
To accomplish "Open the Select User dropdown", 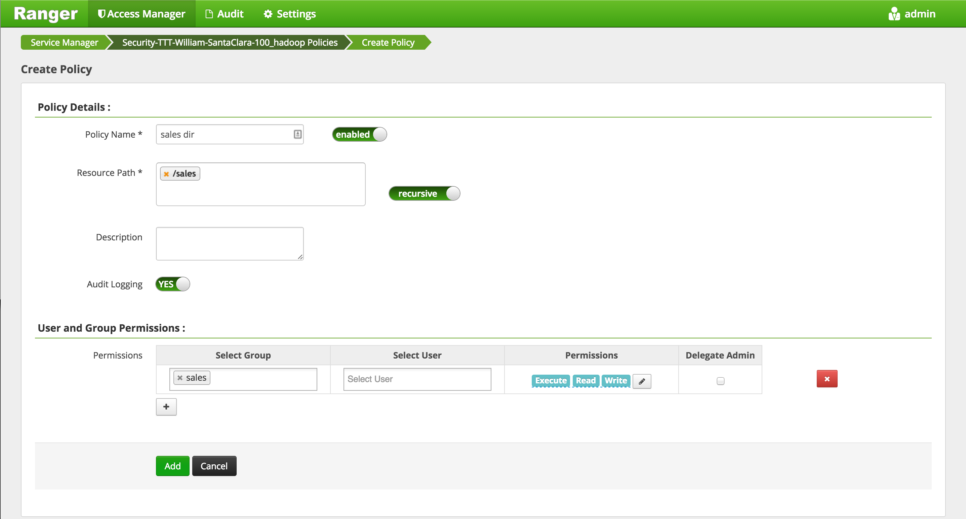I will point(417,379).
